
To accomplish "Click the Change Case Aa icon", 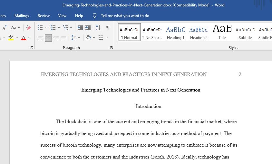I will (14, 28).
